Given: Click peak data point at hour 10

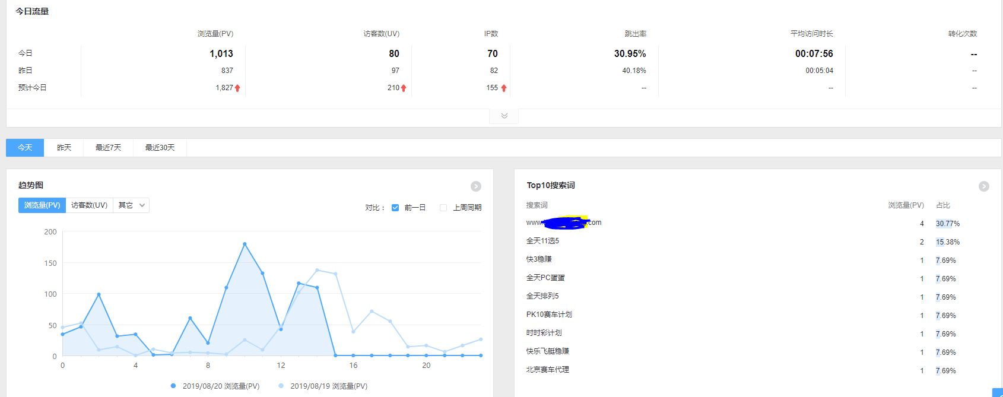Looking at the screenshot, I should 245,244.
